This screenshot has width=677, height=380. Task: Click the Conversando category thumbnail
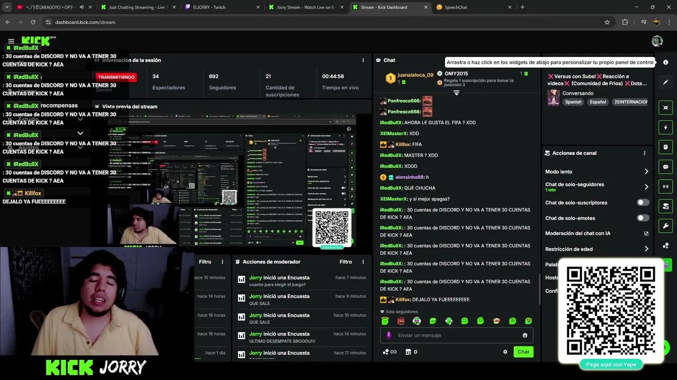pyautogui.click(x=553, y=98)
